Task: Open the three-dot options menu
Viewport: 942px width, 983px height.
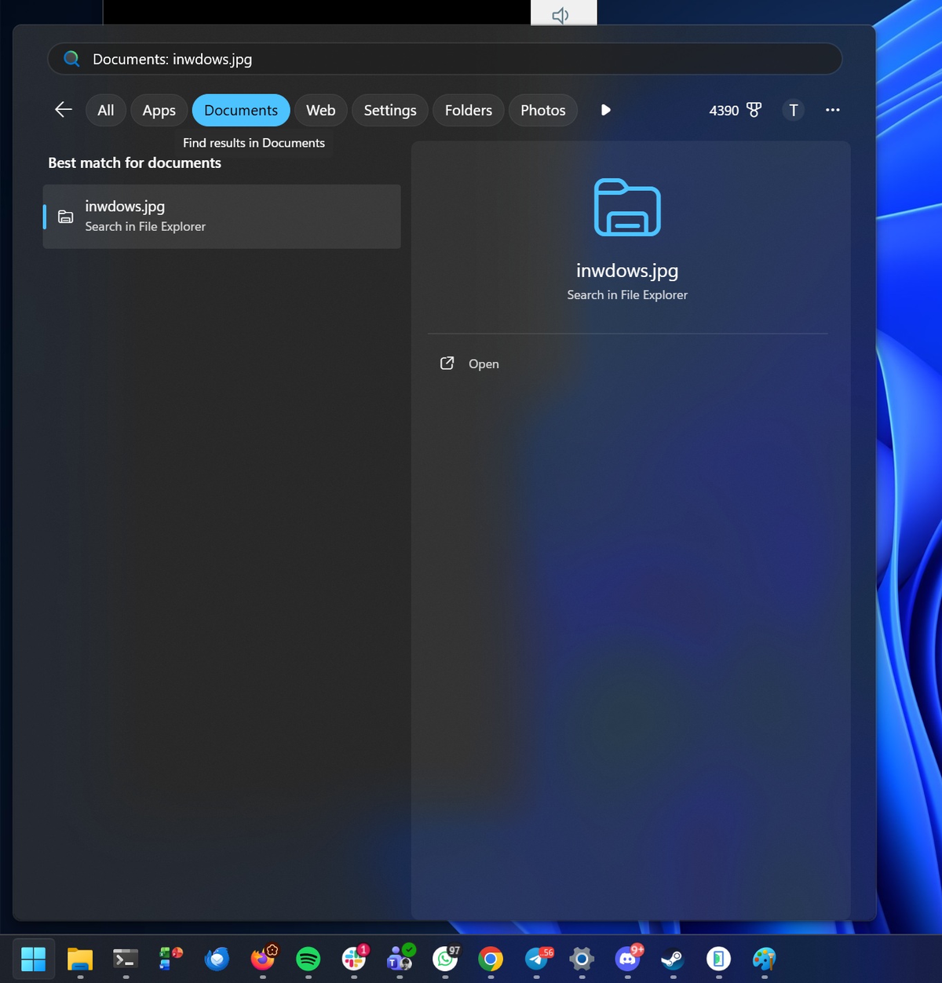Action: pos(833,110)
